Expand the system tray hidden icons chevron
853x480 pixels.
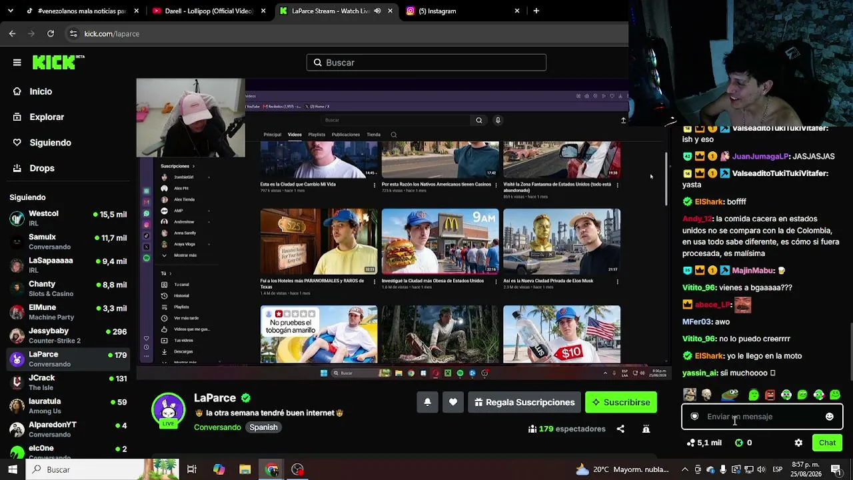click(x=685, y=469)
